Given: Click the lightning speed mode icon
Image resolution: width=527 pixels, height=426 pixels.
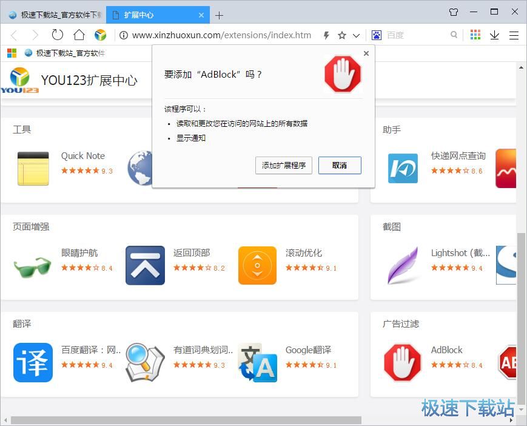Looking at the screenshot, I should [x=326, y=35].
